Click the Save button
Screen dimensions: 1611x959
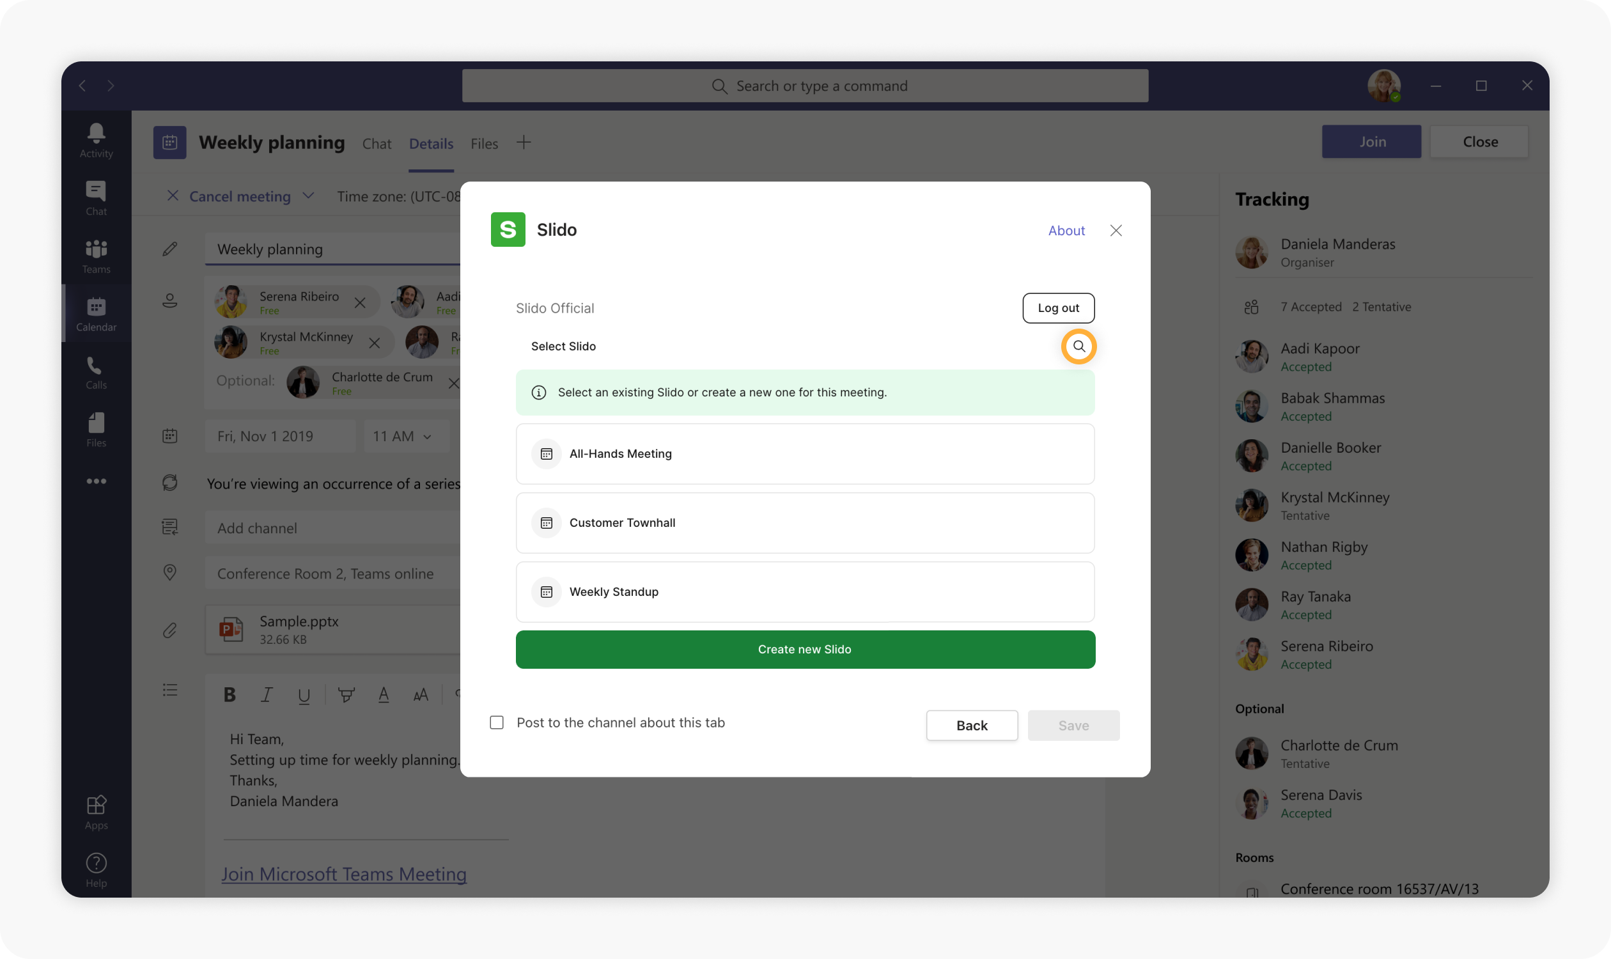(x=1073, y=725)
